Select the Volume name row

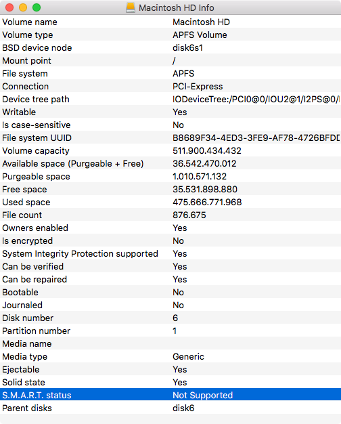(170, 22)
